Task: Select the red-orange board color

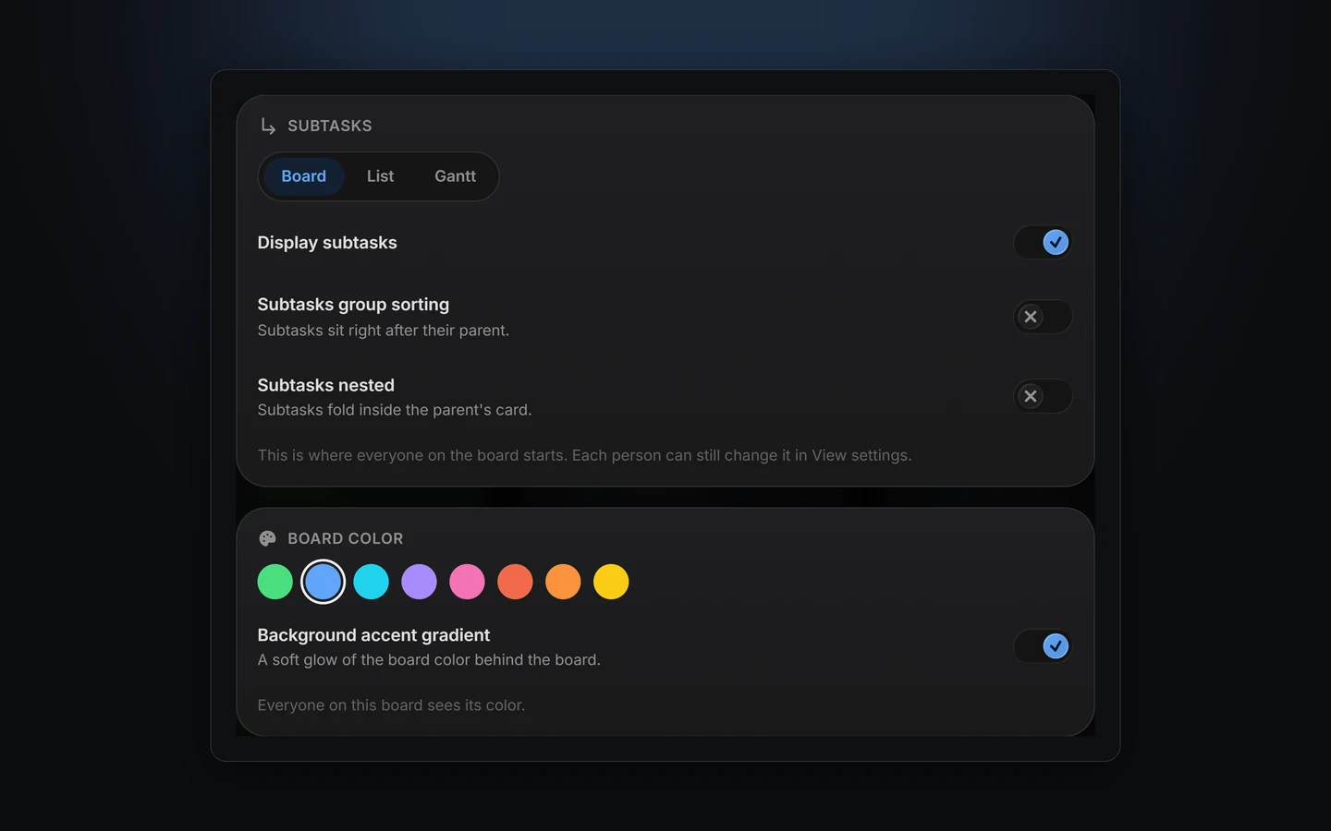Action: 515,582
